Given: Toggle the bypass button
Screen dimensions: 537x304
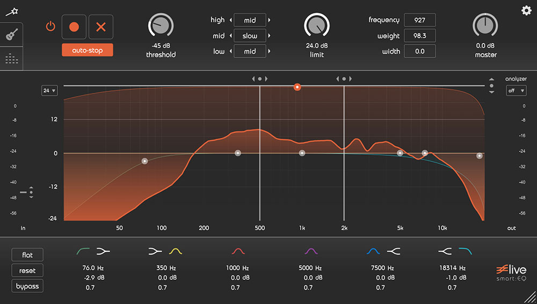Looking at the screenshot, I should [27, 286].
